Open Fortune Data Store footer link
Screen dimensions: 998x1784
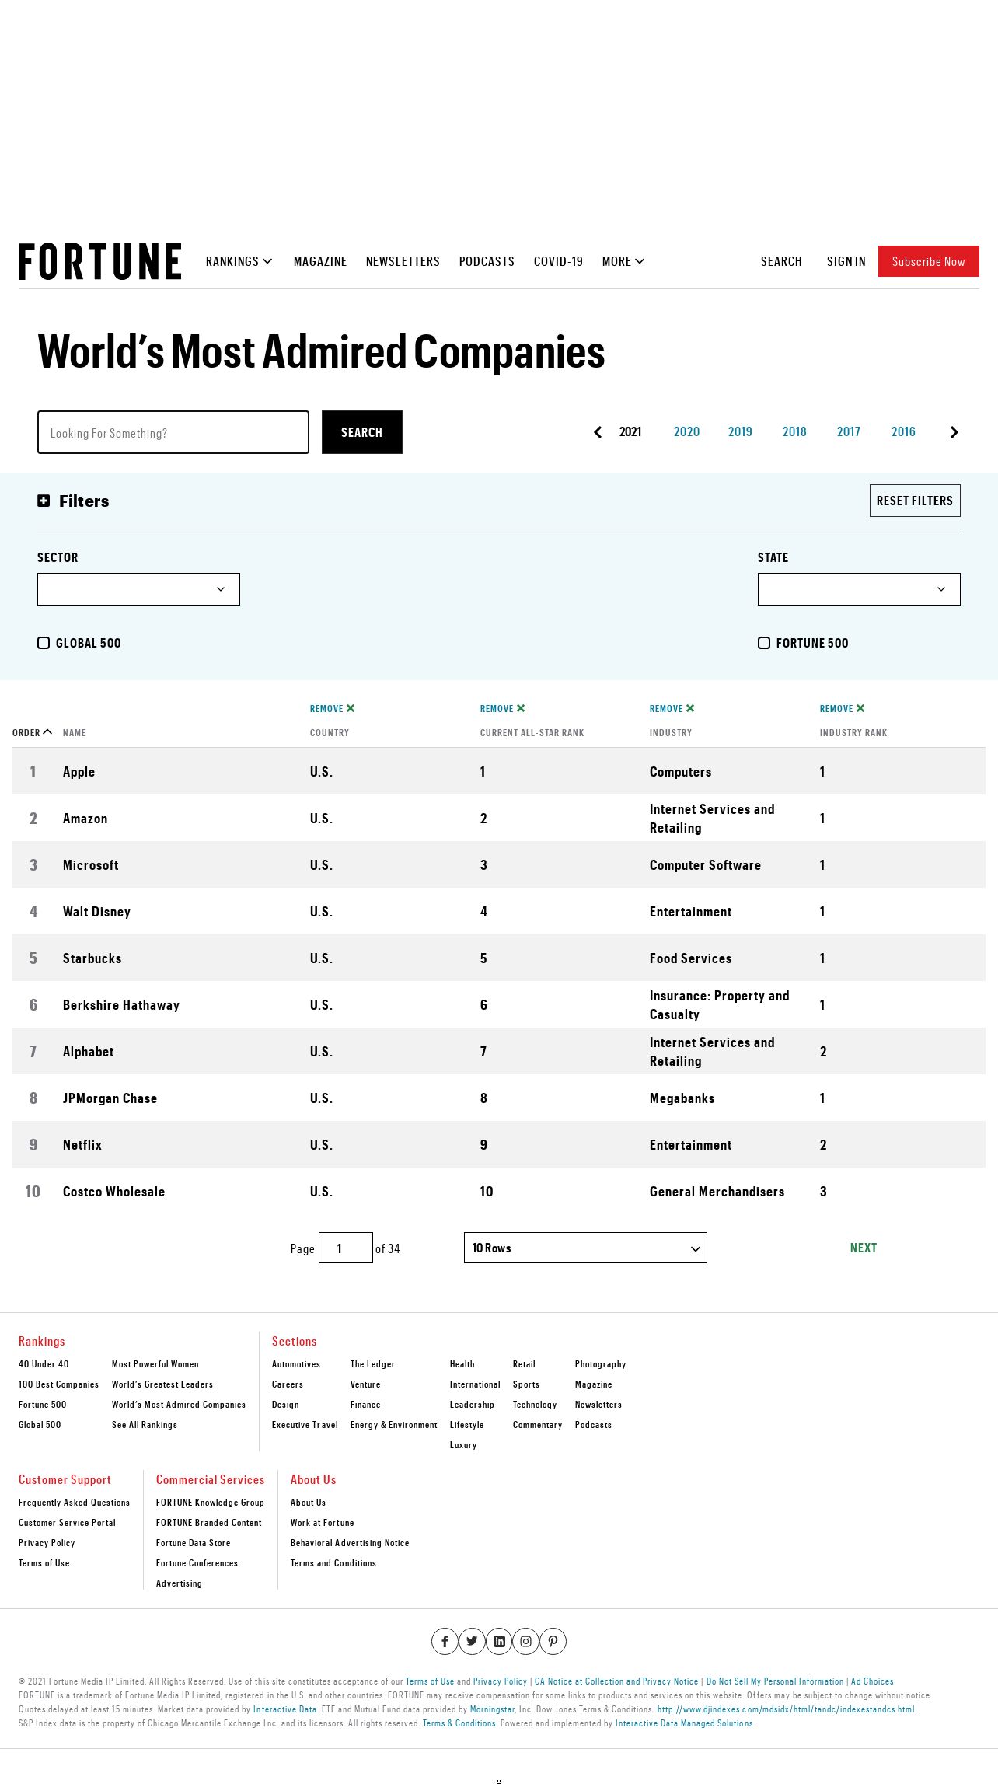194,1543
